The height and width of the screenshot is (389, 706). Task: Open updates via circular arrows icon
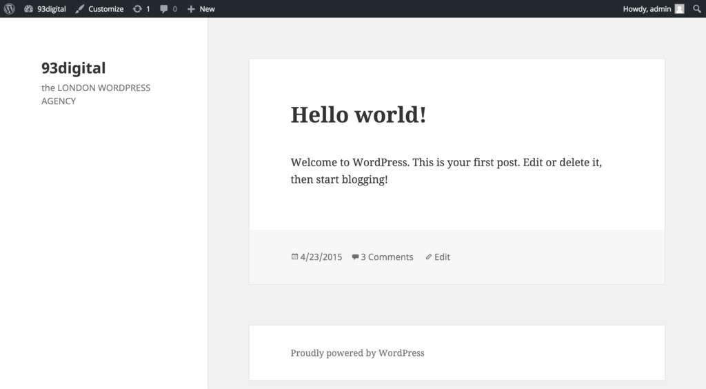click(137, 9)
